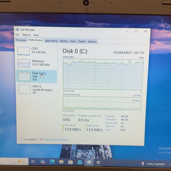Click the Memory mini graph thumbnail
Screen dimensions: 171x171
click(x=24, y=63)
